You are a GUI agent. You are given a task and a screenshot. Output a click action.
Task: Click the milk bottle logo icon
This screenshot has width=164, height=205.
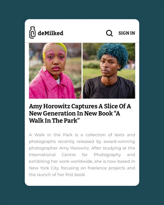click(32, 33)
